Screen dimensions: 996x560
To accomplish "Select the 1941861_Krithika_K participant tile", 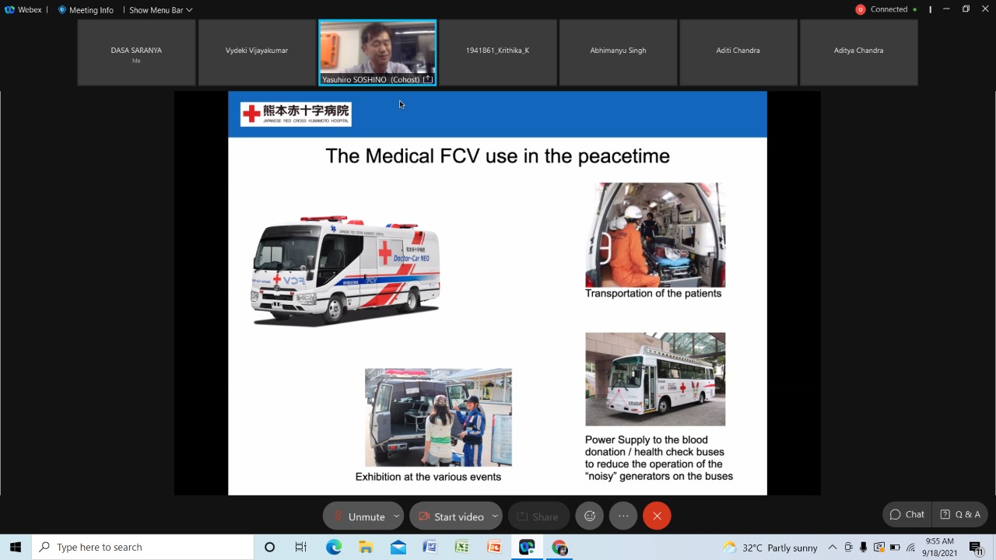I will [x=497, y=52].
